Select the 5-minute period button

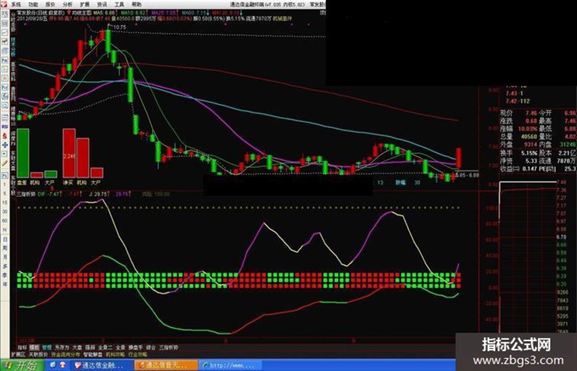tap(5, 194)
